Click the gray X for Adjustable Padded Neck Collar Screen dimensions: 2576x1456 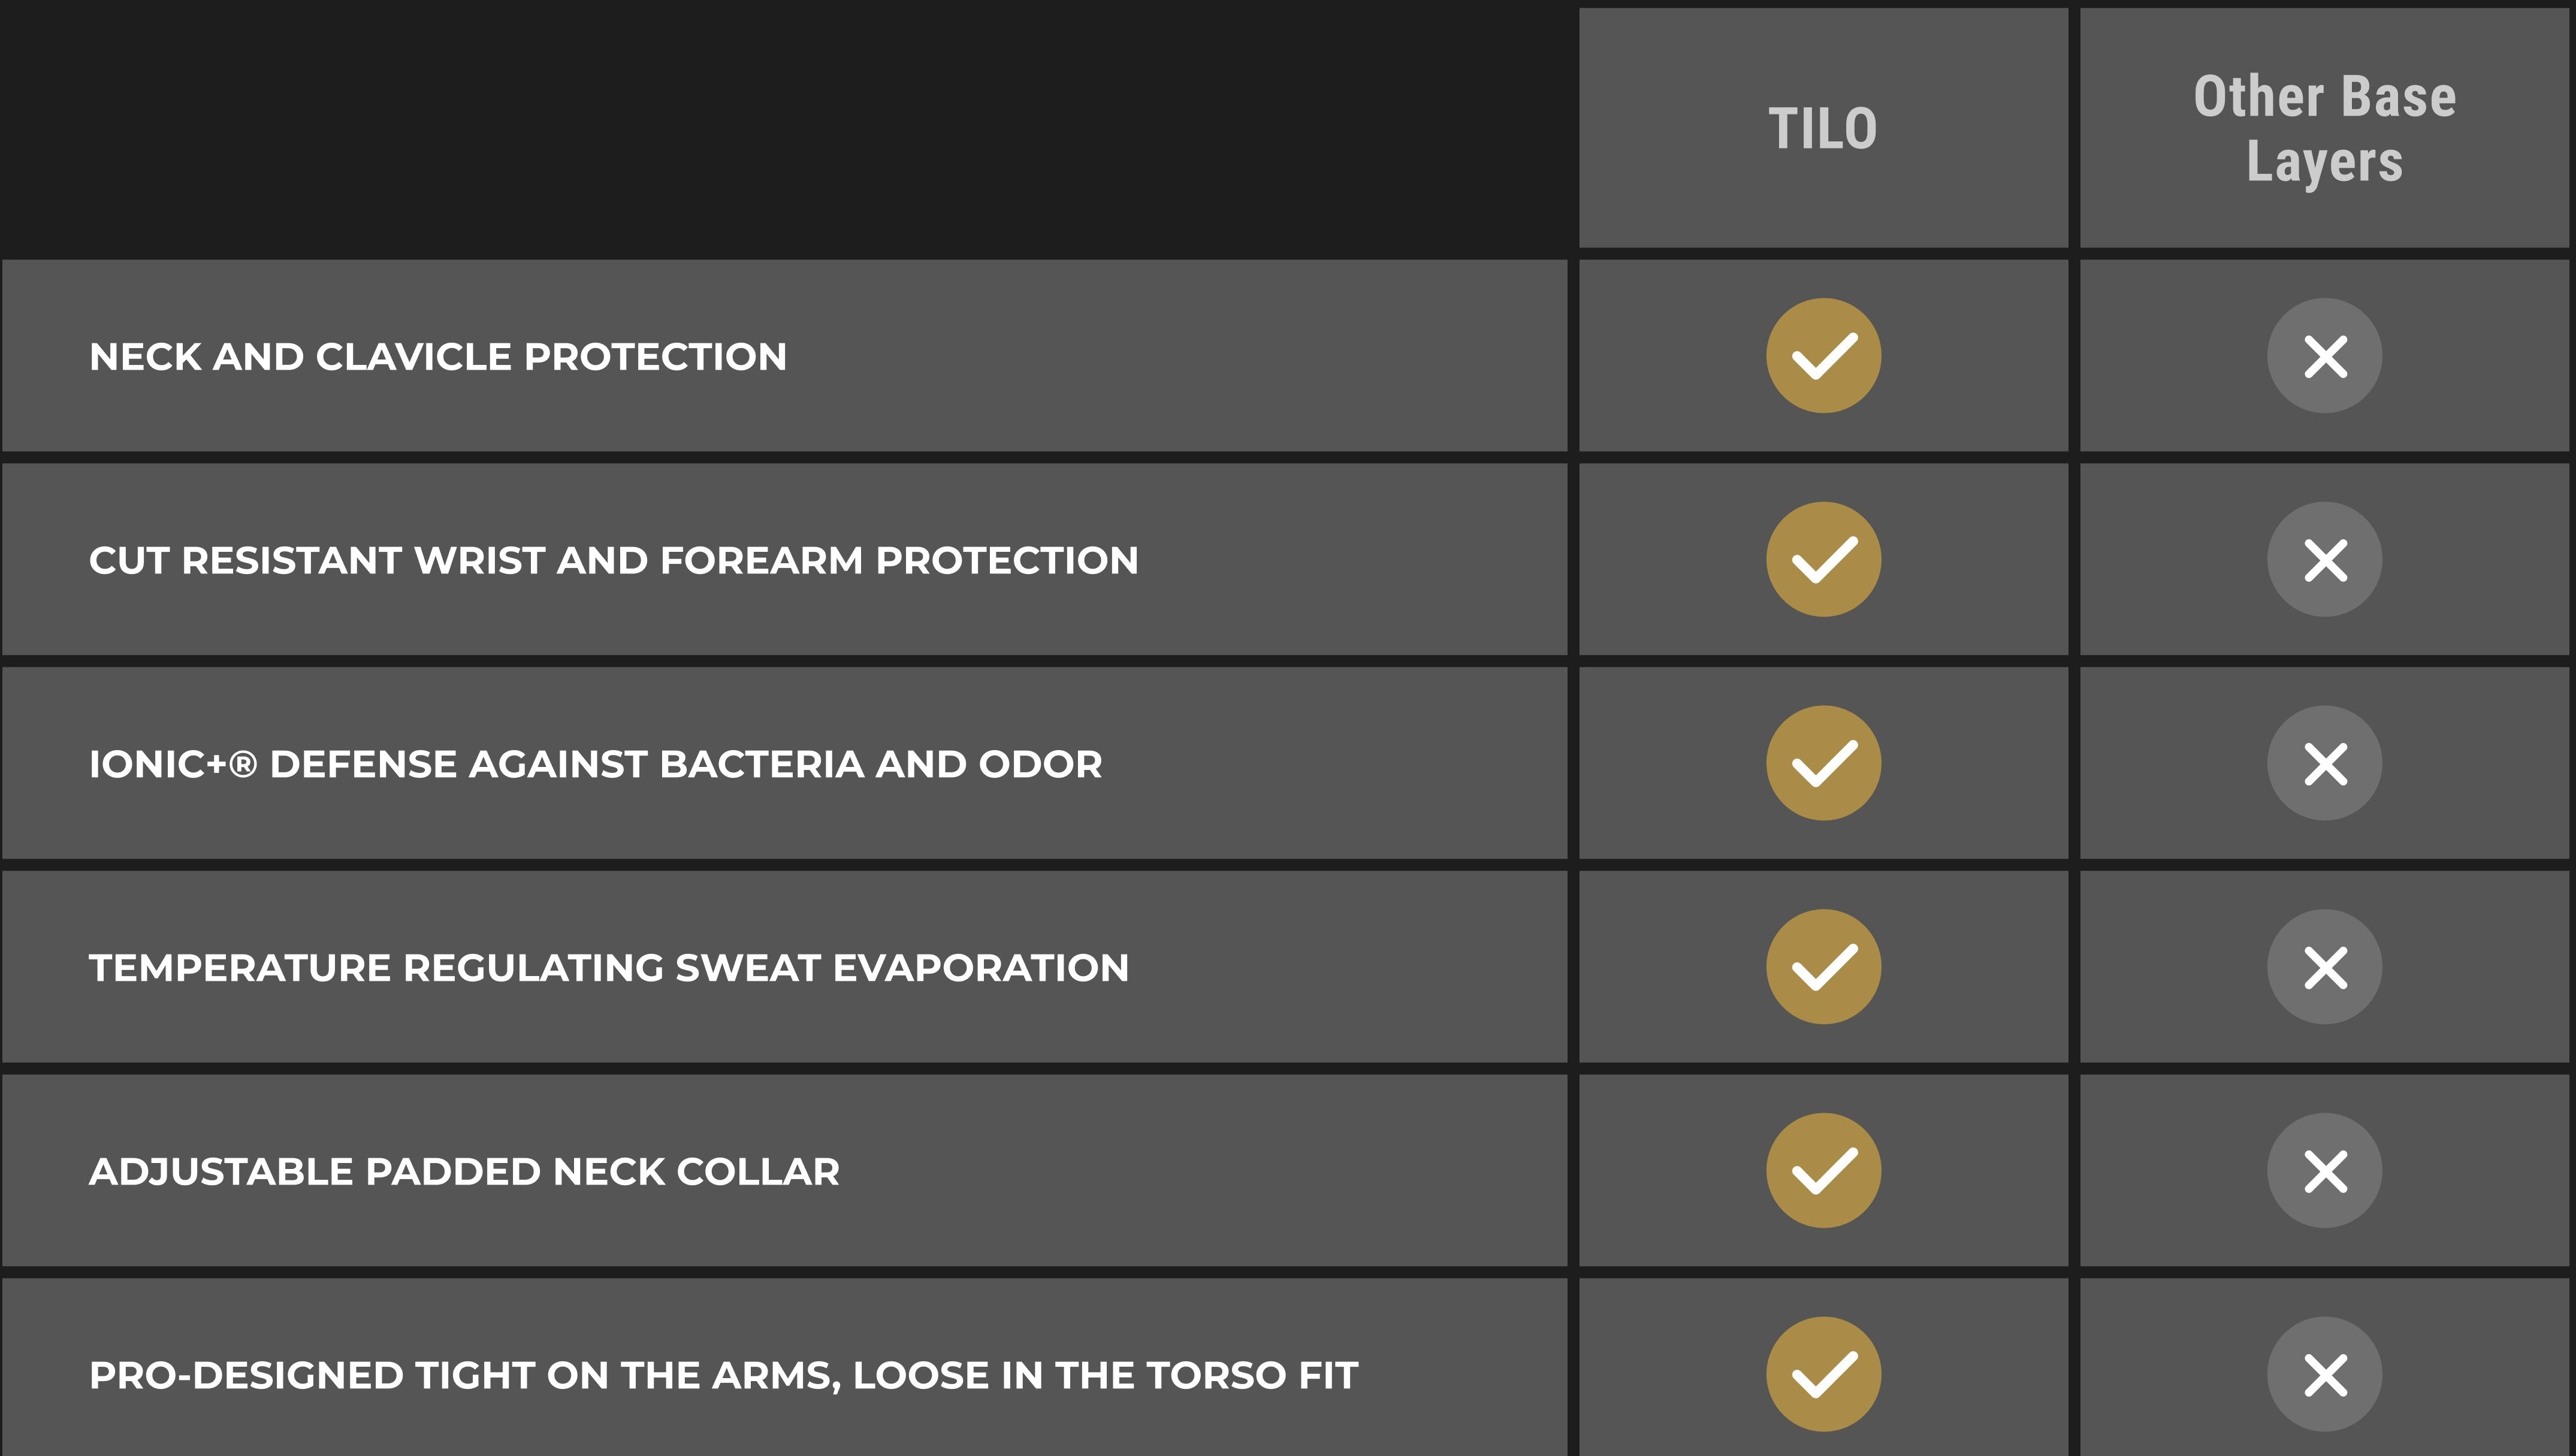pyautogui.click(x=2324, y=1171)
